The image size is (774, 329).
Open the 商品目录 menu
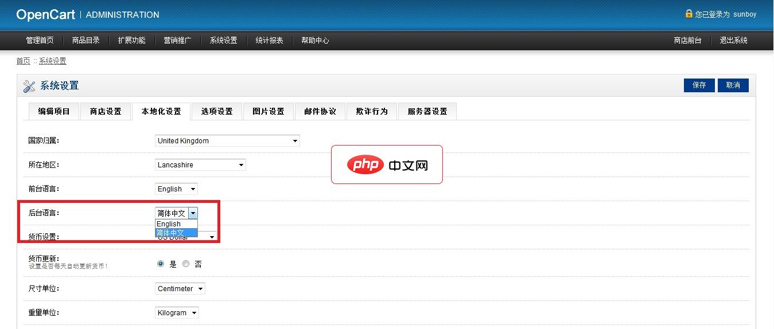pyautogui.click(x=86, y=41)
